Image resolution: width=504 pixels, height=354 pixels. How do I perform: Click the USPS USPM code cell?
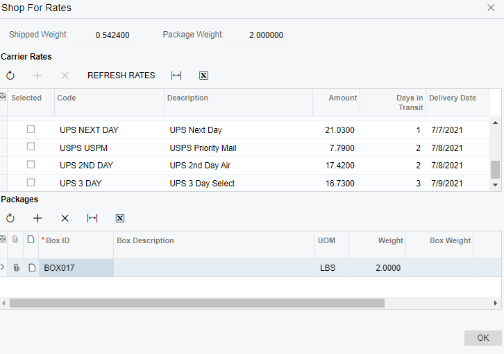point(109,148)
